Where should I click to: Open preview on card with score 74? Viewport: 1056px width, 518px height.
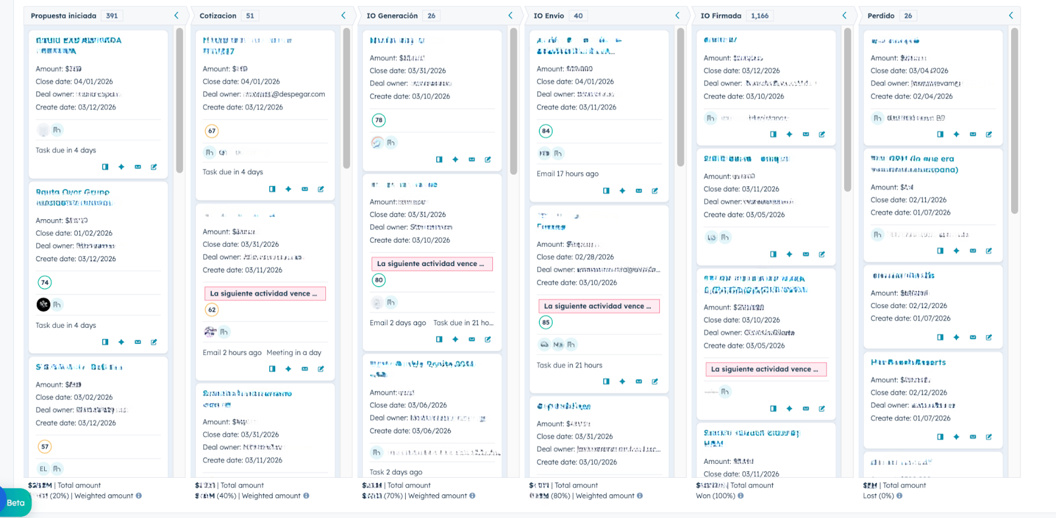105,342
